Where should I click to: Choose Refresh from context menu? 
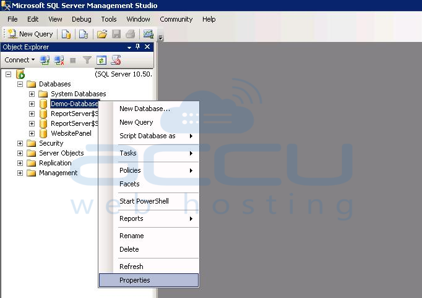[x=149, y=267]
